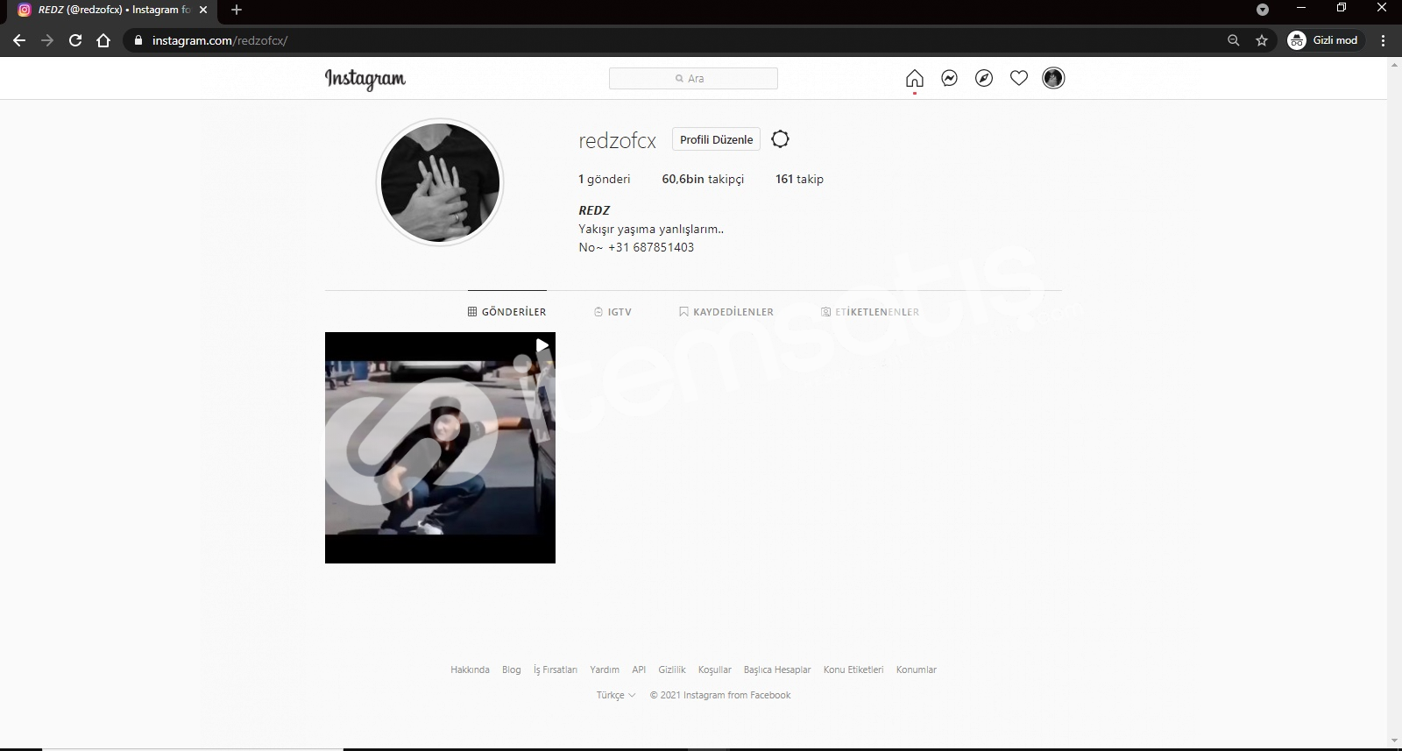Open Gizli mod incognito indicator
This screenshot has width=1402, height=751.
coord(1323,40)
